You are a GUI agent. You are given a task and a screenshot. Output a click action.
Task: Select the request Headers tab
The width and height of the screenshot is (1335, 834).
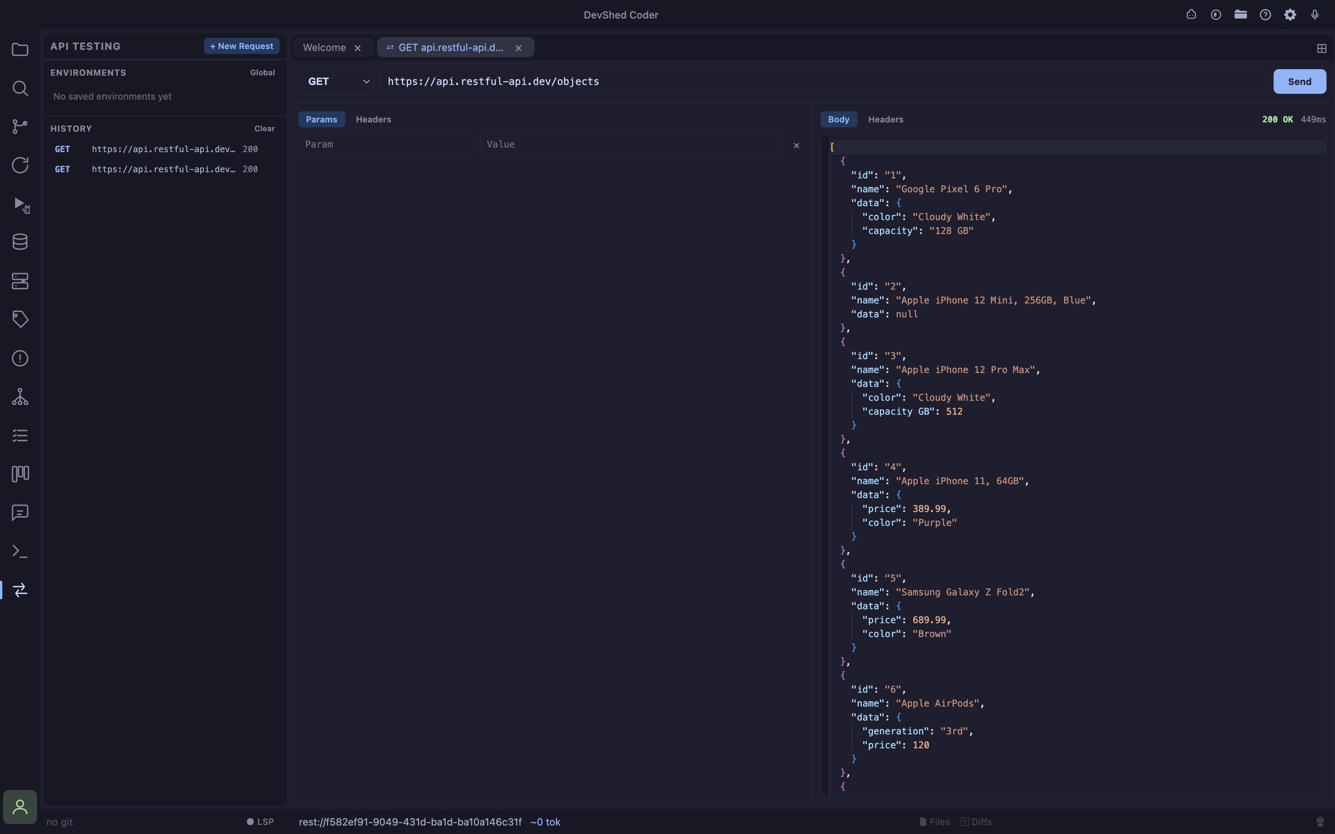374,119
